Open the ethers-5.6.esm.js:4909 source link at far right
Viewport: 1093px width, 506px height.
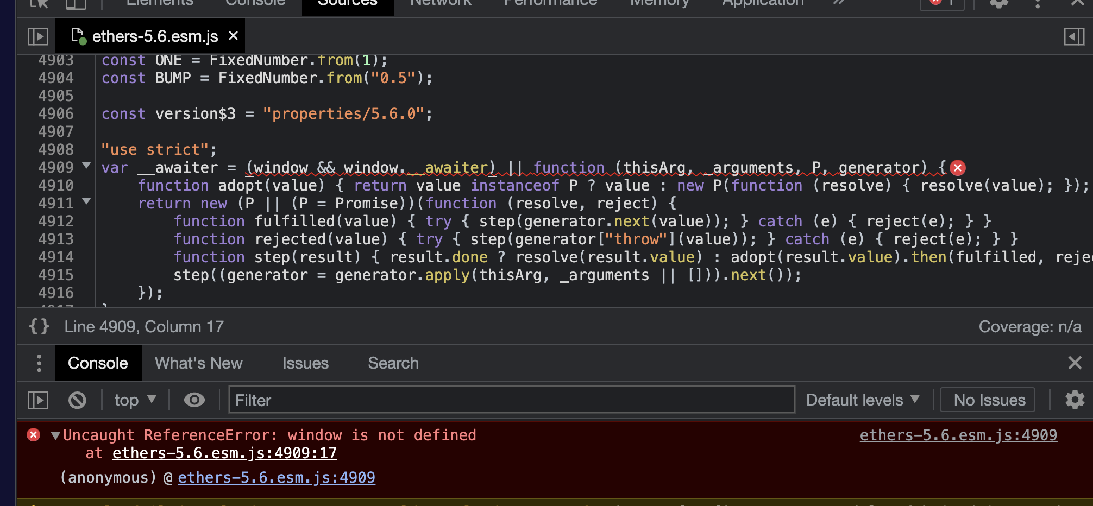(958, 435)
